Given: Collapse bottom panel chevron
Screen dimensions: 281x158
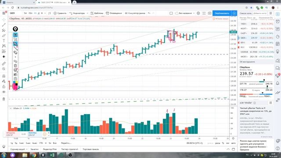Looking at the screenshot, I should 228,149.
